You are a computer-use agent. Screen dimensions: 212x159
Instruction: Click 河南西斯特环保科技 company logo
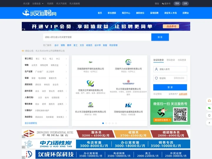click(90, 62)
